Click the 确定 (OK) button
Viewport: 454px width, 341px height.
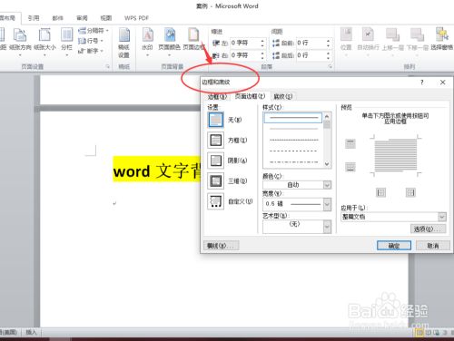click(394, 246)
